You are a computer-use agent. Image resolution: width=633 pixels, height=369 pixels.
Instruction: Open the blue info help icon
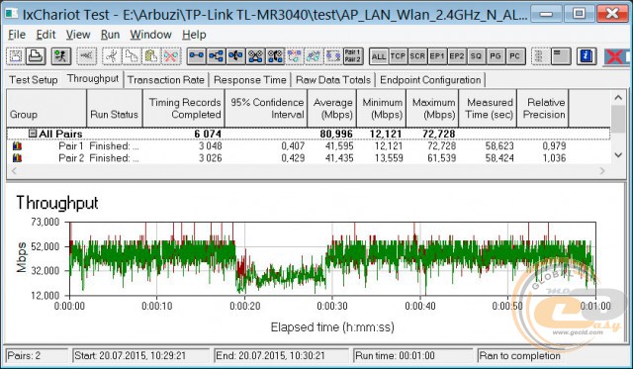pyautogui.click(x=587, y=56)
